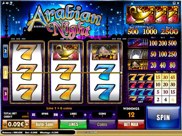This screenshot has width=182, height=136.
Task: Choose X5 auto spins
Action: click(33, 115)
